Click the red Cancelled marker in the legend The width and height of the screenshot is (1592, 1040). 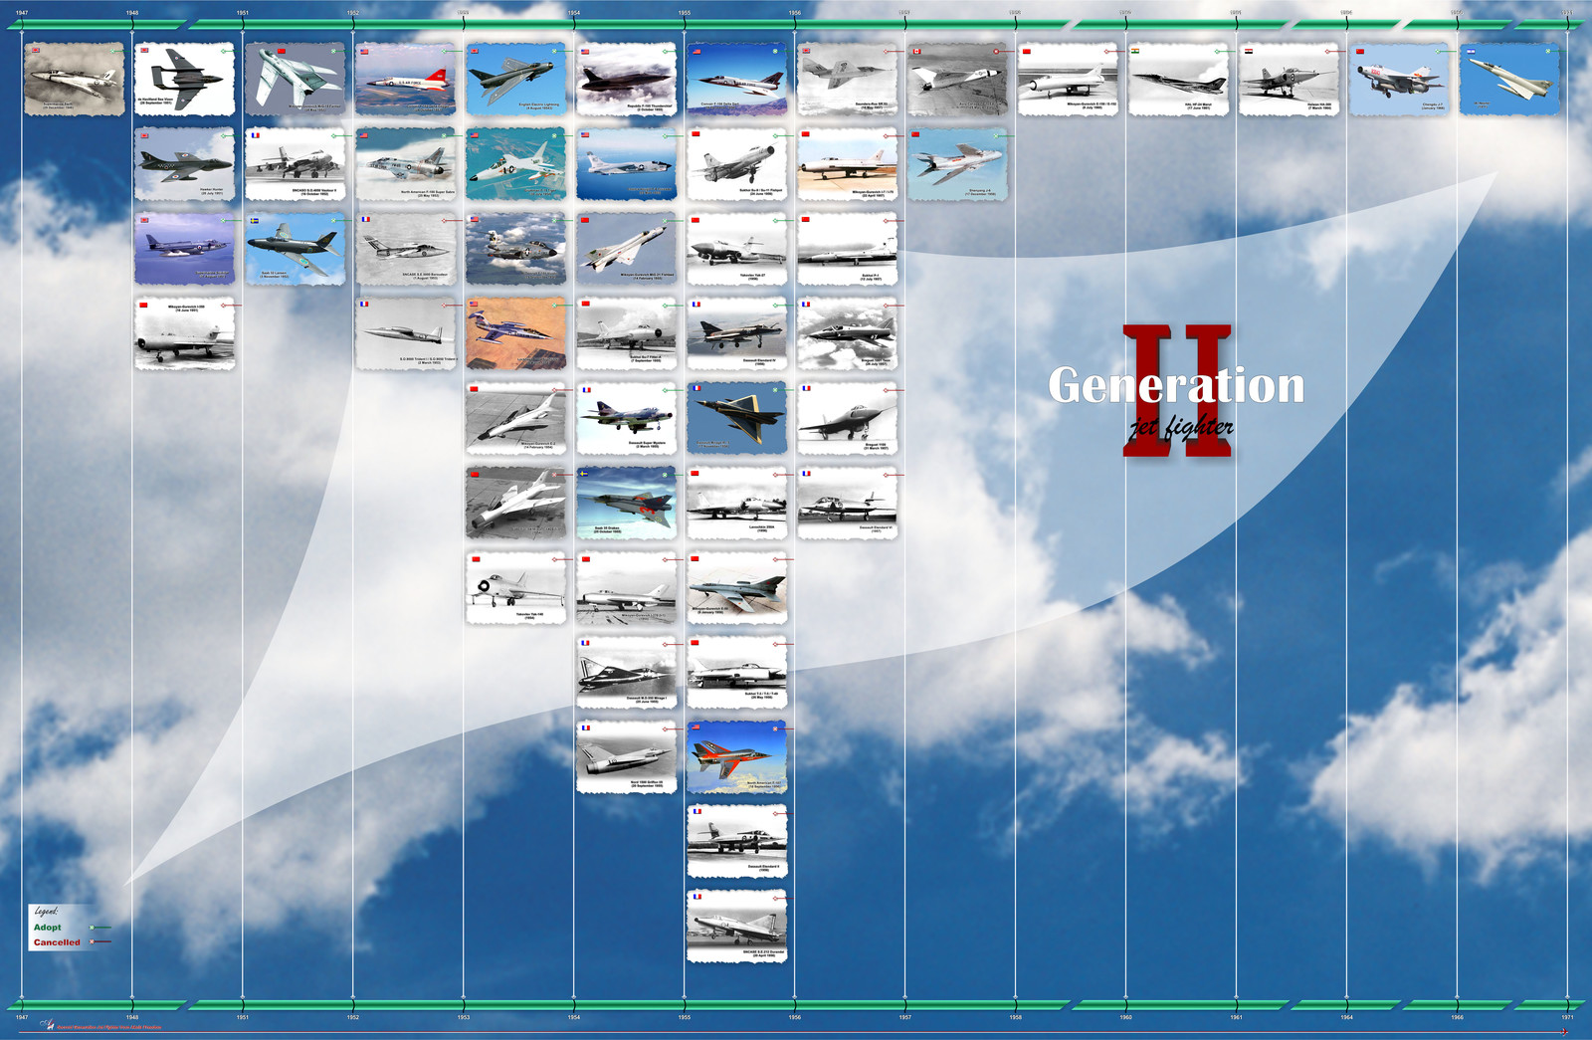[x=99, y=941]
